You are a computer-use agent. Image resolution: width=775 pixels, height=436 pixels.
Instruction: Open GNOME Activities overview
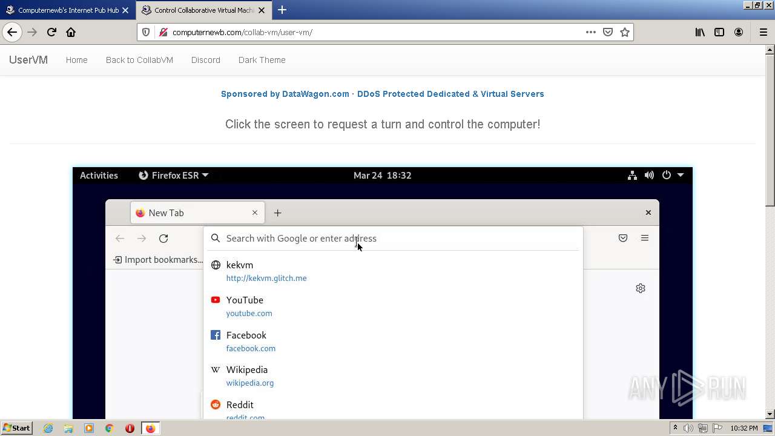pos(99,175)
